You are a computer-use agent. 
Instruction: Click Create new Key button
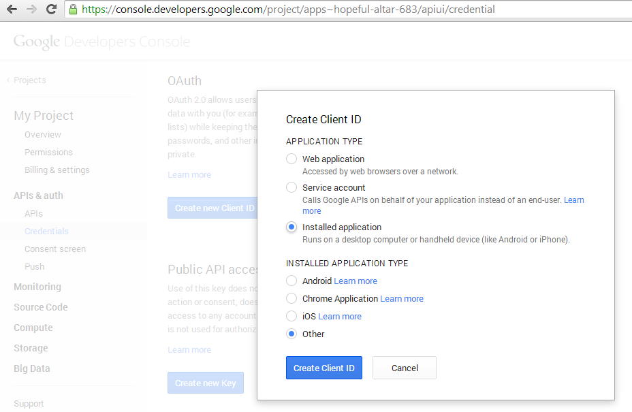206,383
